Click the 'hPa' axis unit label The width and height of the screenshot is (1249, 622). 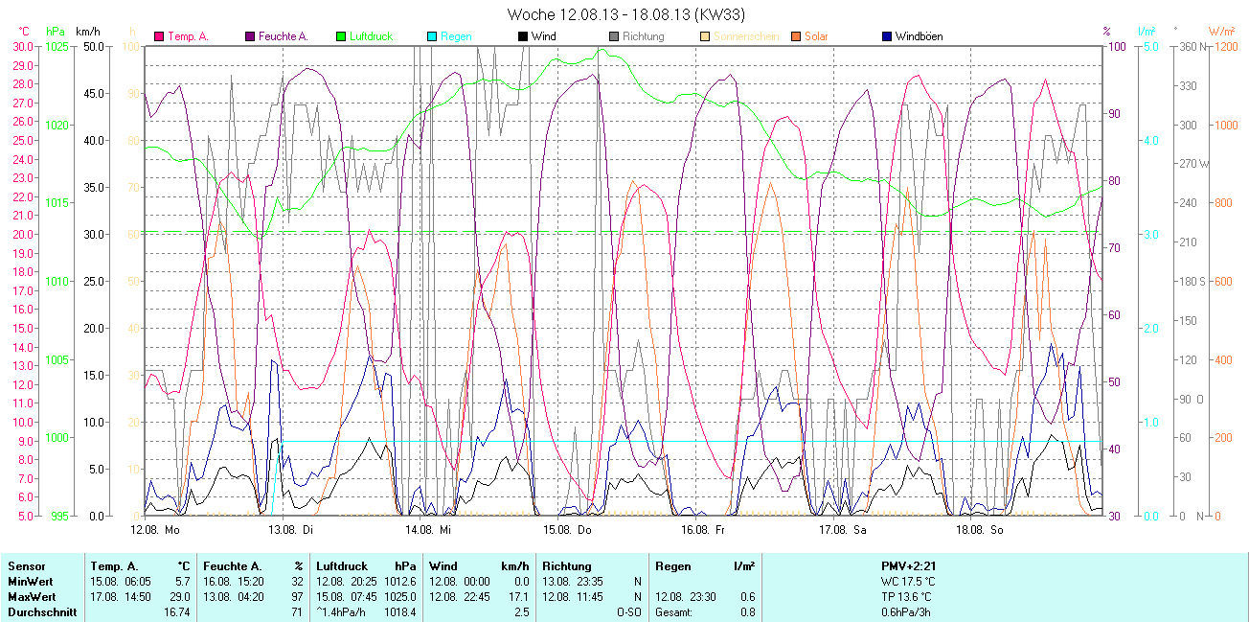click(x=57, y=32)
